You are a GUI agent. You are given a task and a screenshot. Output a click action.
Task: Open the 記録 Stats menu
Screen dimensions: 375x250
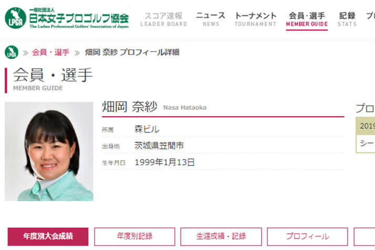(x=347, y=19)
